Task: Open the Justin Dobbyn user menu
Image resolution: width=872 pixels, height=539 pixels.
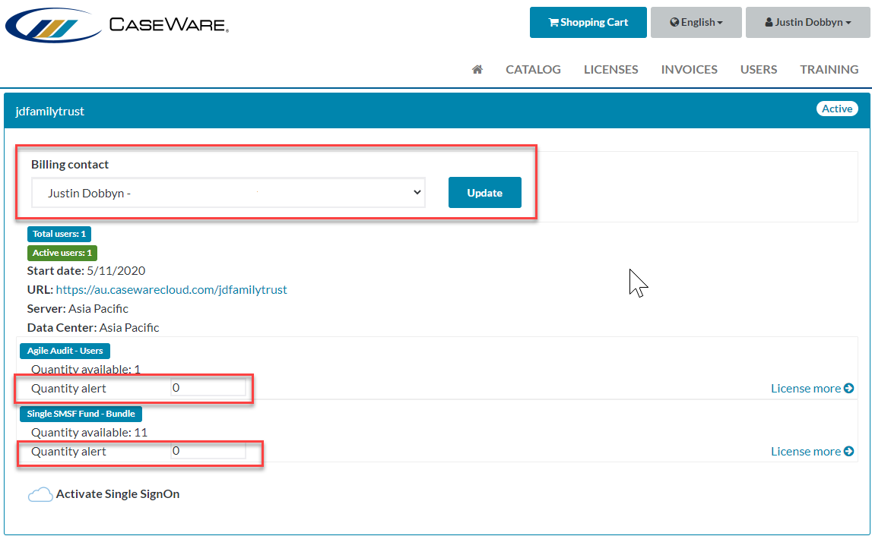Action: pyautogui.click(x=808, y=22)
